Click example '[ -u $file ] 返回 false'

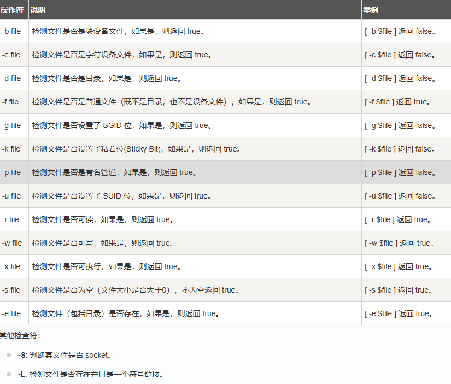point(401,196)
